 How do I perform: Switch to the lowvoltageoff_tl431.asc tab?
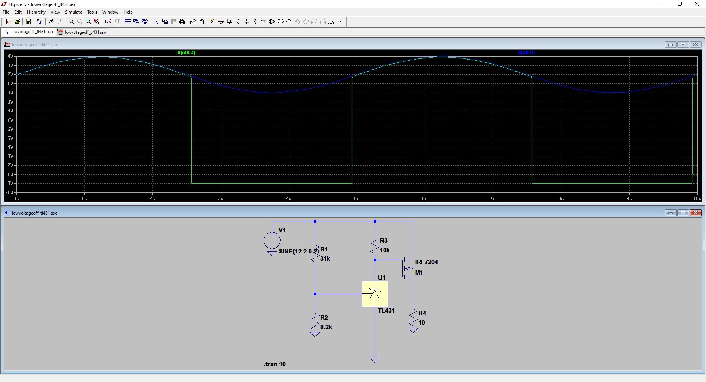point(29,32)
